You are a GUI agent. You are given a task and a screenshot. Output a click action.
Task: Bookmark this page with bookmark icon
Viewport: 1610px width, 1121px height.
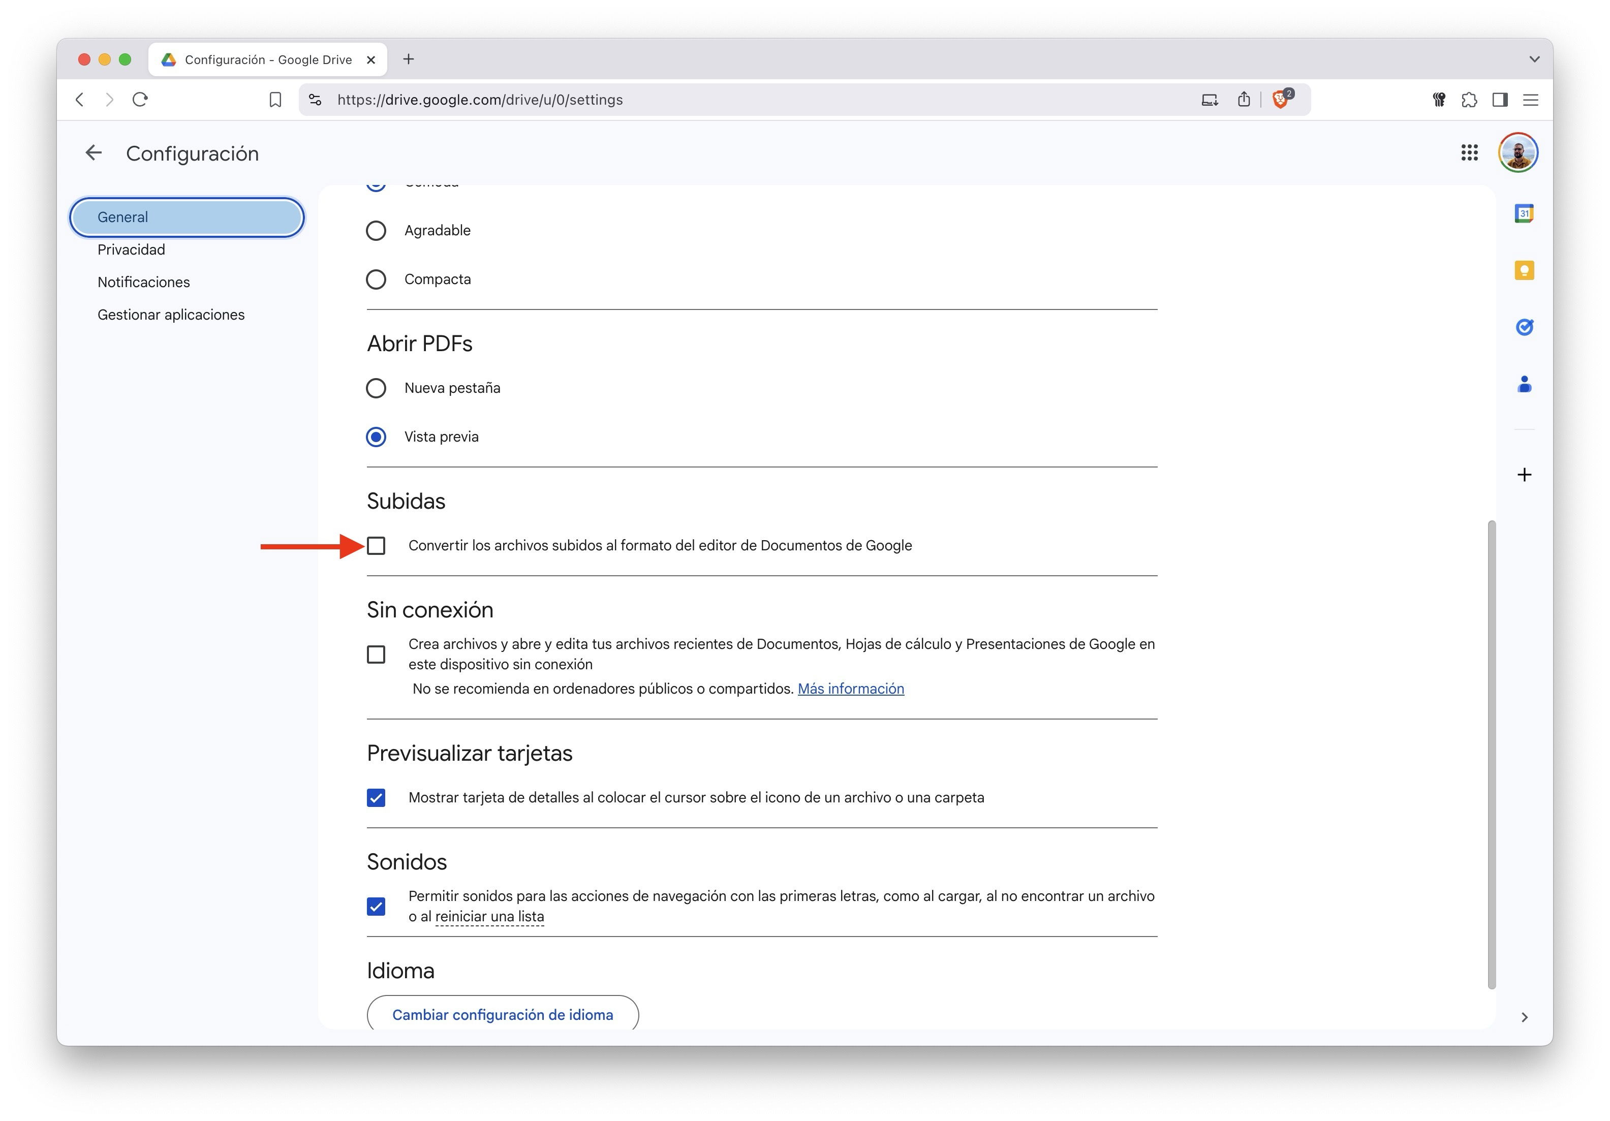point(275,100)
